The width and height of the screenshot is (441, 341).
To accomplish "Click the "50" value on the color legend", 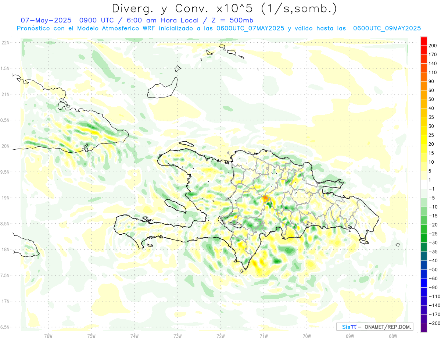I will (x=431, y=99).
